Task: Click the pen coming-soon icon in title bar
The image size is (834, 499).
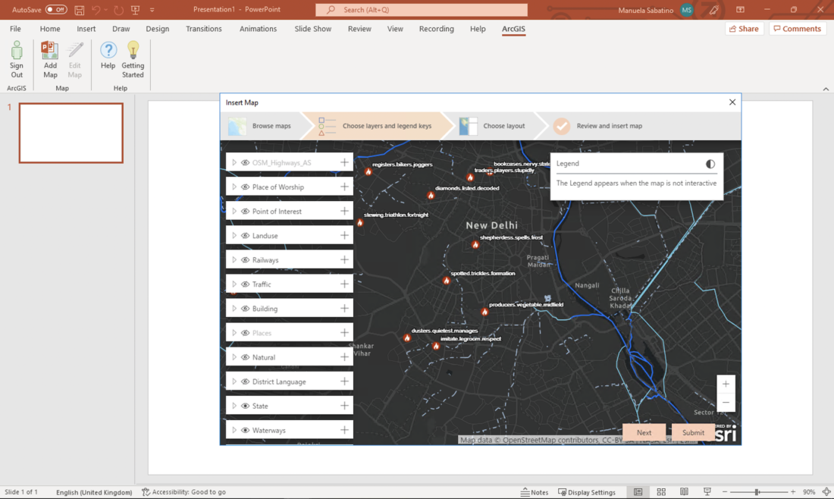Action: pos(713,10)
